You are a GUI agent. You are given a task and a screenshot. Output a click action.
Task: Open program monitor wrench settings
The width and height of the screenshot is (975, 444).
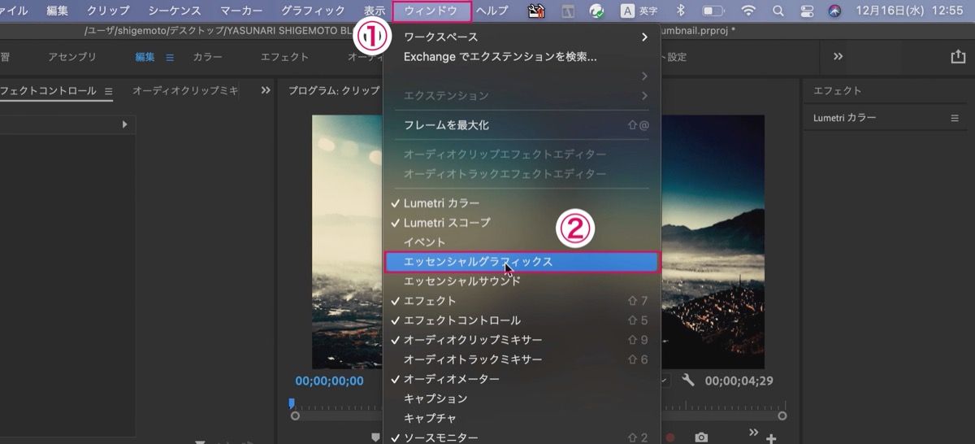[x=688, y=380]
